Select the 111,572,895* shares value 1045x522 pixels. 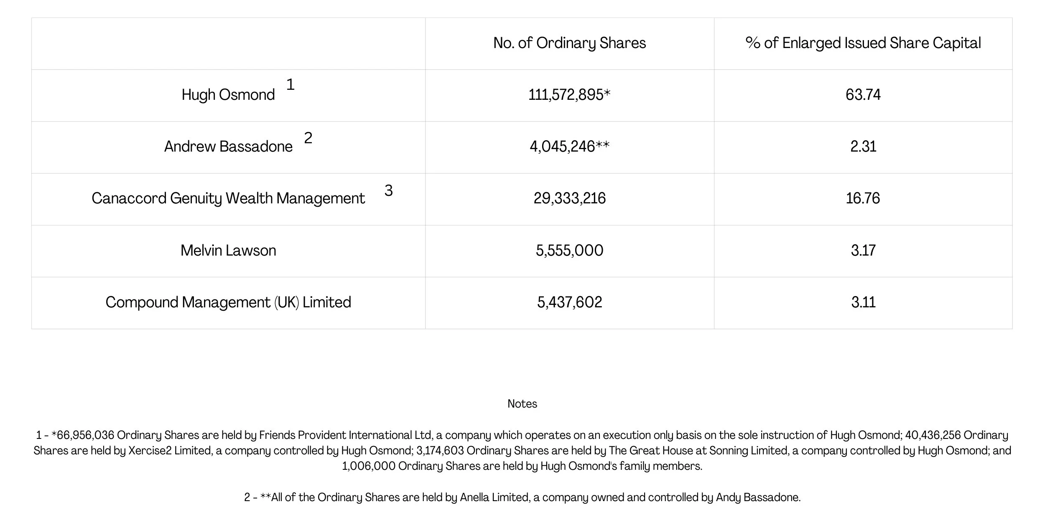[569, 95]
